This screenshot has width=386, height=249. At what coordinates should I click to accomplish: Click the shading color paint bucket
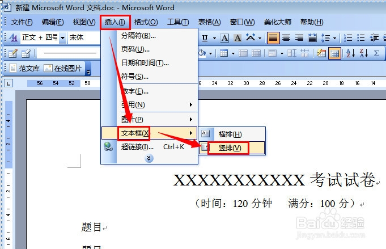pos(202,53)
